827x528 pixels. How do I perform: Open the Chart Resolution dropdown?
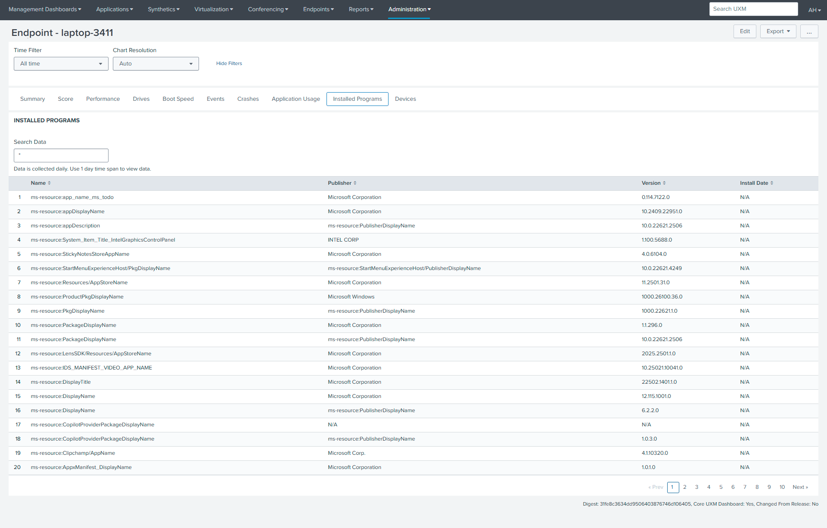coord(156,64)
